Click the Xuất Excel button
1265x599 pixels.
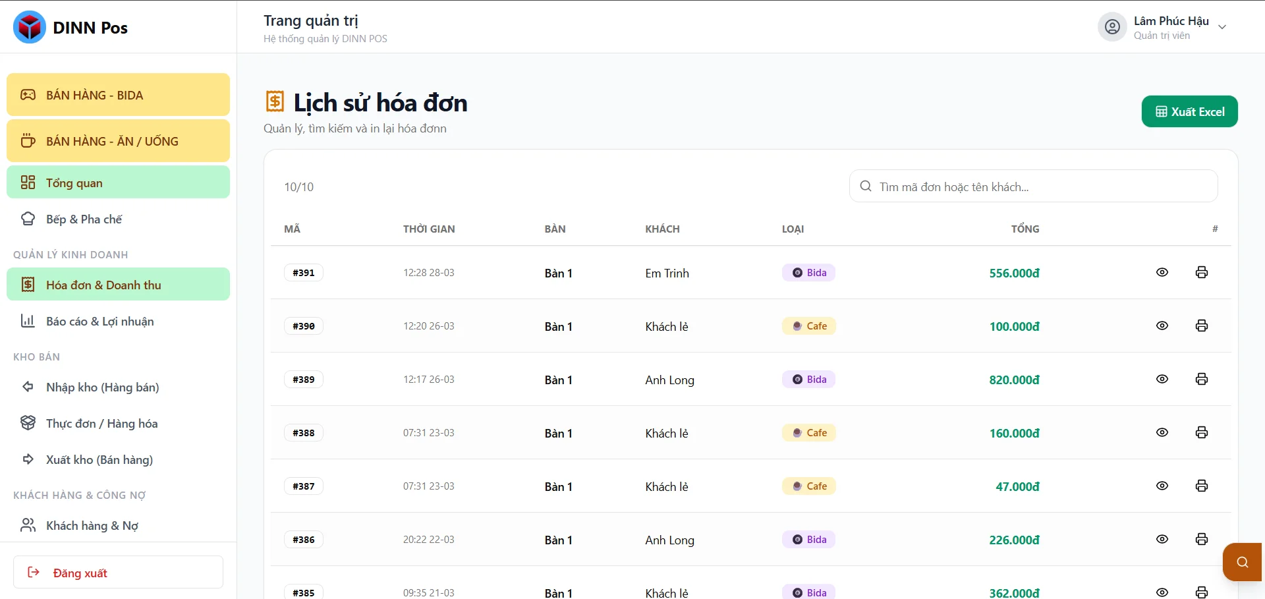click(1189, 112)
